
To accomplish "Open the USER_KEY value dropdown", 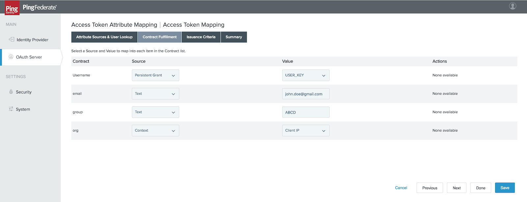I will click(x=305, y=75).
